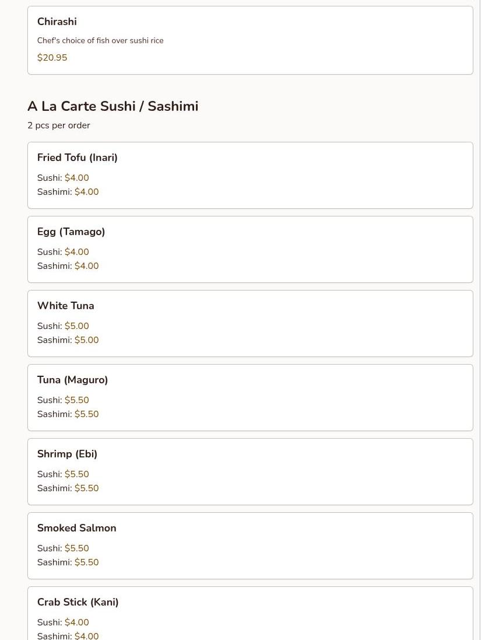
Task: Pick the Shrimp (Ebi) sushi price
Action: [76, 474]
